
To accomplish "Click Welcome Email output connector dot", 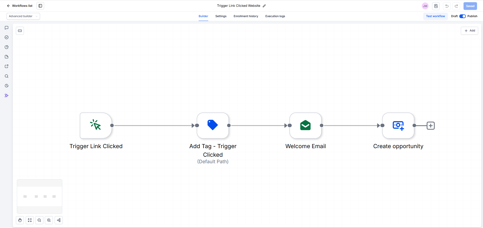I will coord(321,125).
